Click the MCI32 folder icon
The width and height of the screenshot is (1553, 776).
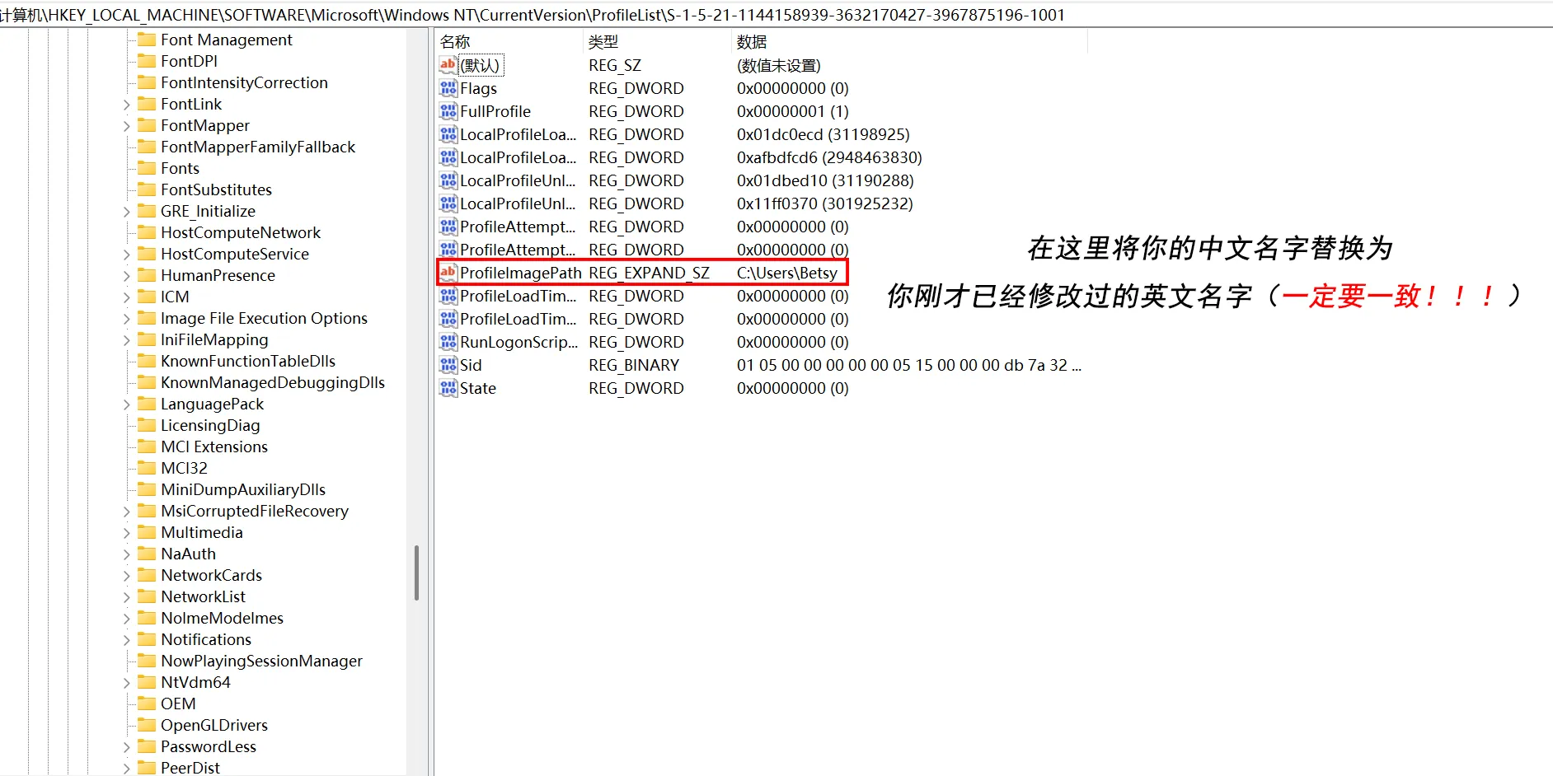(147, 468)
